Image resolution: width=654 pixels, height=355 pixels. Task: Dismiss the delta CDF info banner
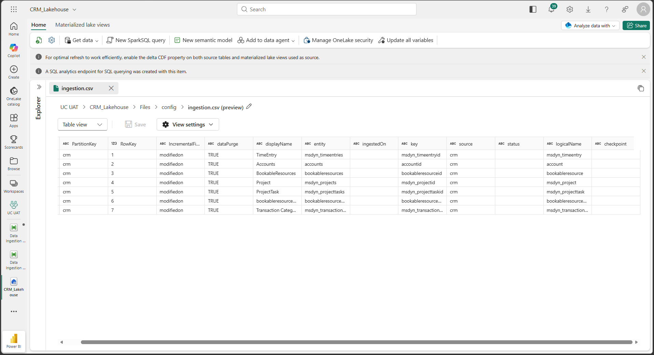(x=644, y=57)
